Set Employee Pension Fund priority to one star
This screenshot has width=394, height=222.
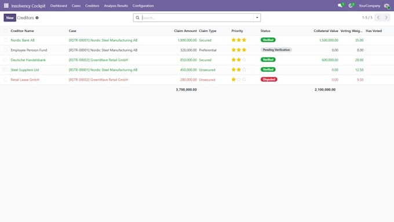234,50
